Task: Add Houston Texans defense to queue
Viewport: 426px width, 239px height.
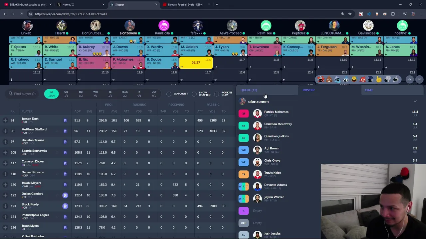Action: [x=5, y=142]
